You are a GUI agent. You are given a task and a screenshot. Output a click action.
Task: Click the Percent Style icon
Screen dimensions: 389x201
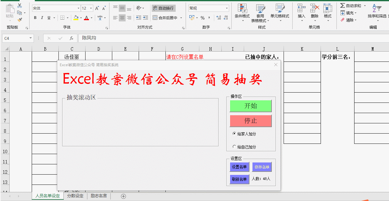click(x=202, y=18)
